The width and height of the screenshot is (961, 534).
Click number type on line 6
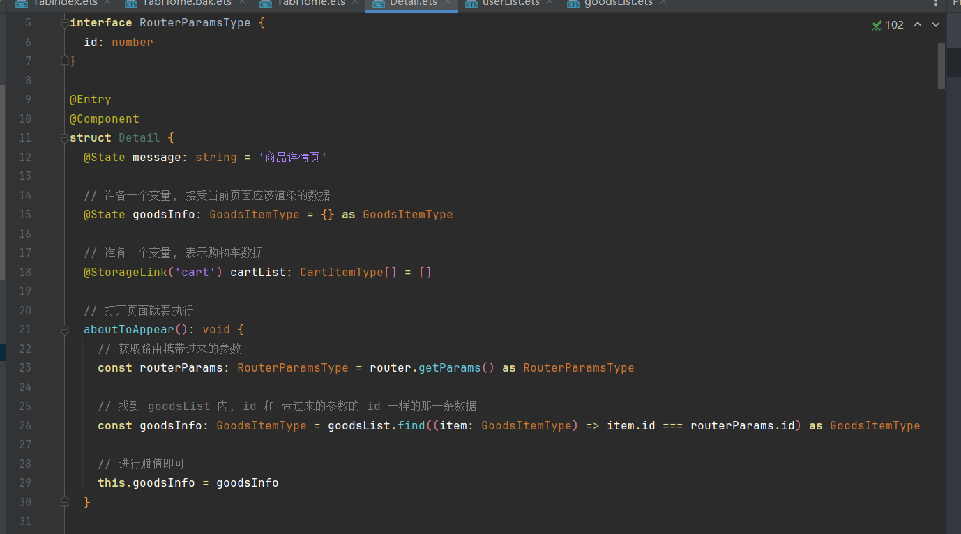coord(133,42)
